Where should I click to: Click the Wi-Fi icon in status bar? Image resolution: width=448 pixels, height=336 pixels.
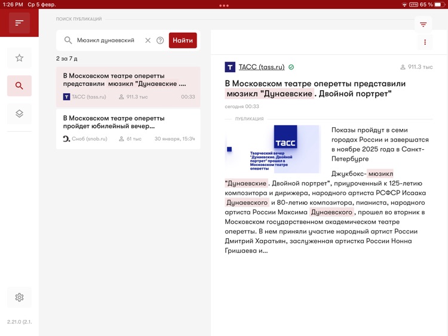tap(404, 5)
